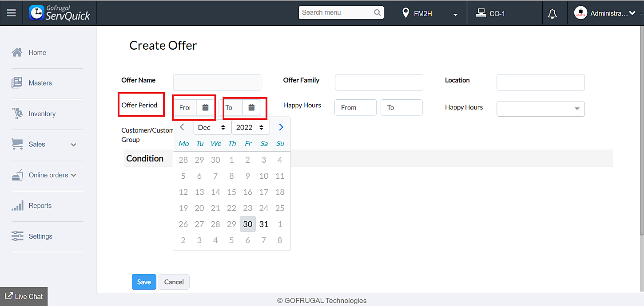This screenshot has height=306, width=644.
Task: Open the From date calendar icon
Action: [205, 107]
